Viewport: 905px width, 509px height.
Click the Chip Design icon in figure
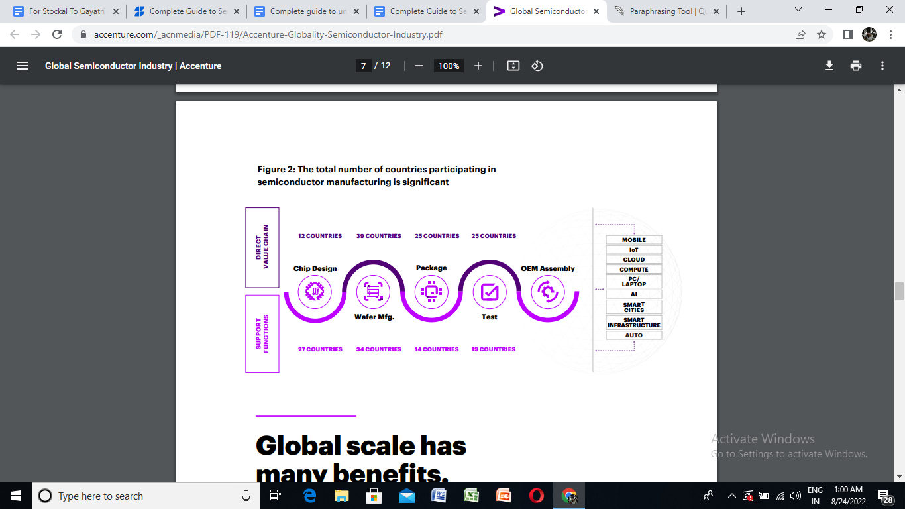tap(315, 291)
